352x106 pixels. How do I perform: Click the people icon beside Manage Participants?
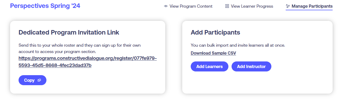click(288, 6)
